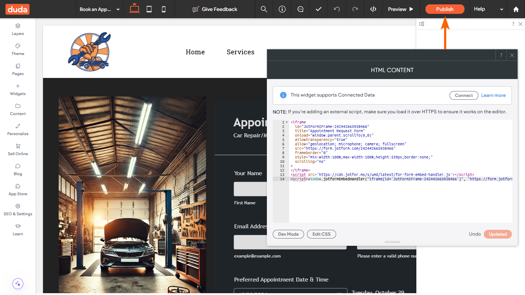Screen dimensions: 525x295
Task: Click the Services navigation item
Action: (x=240, y=52)
